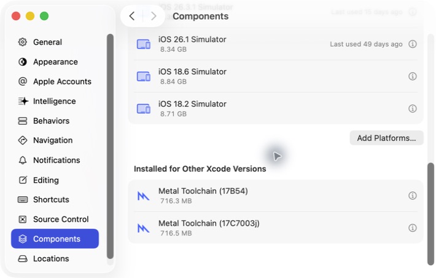Click the iOS 26.1 Simulator device icon
The image size is (436, 278).
tap(144, 44)
